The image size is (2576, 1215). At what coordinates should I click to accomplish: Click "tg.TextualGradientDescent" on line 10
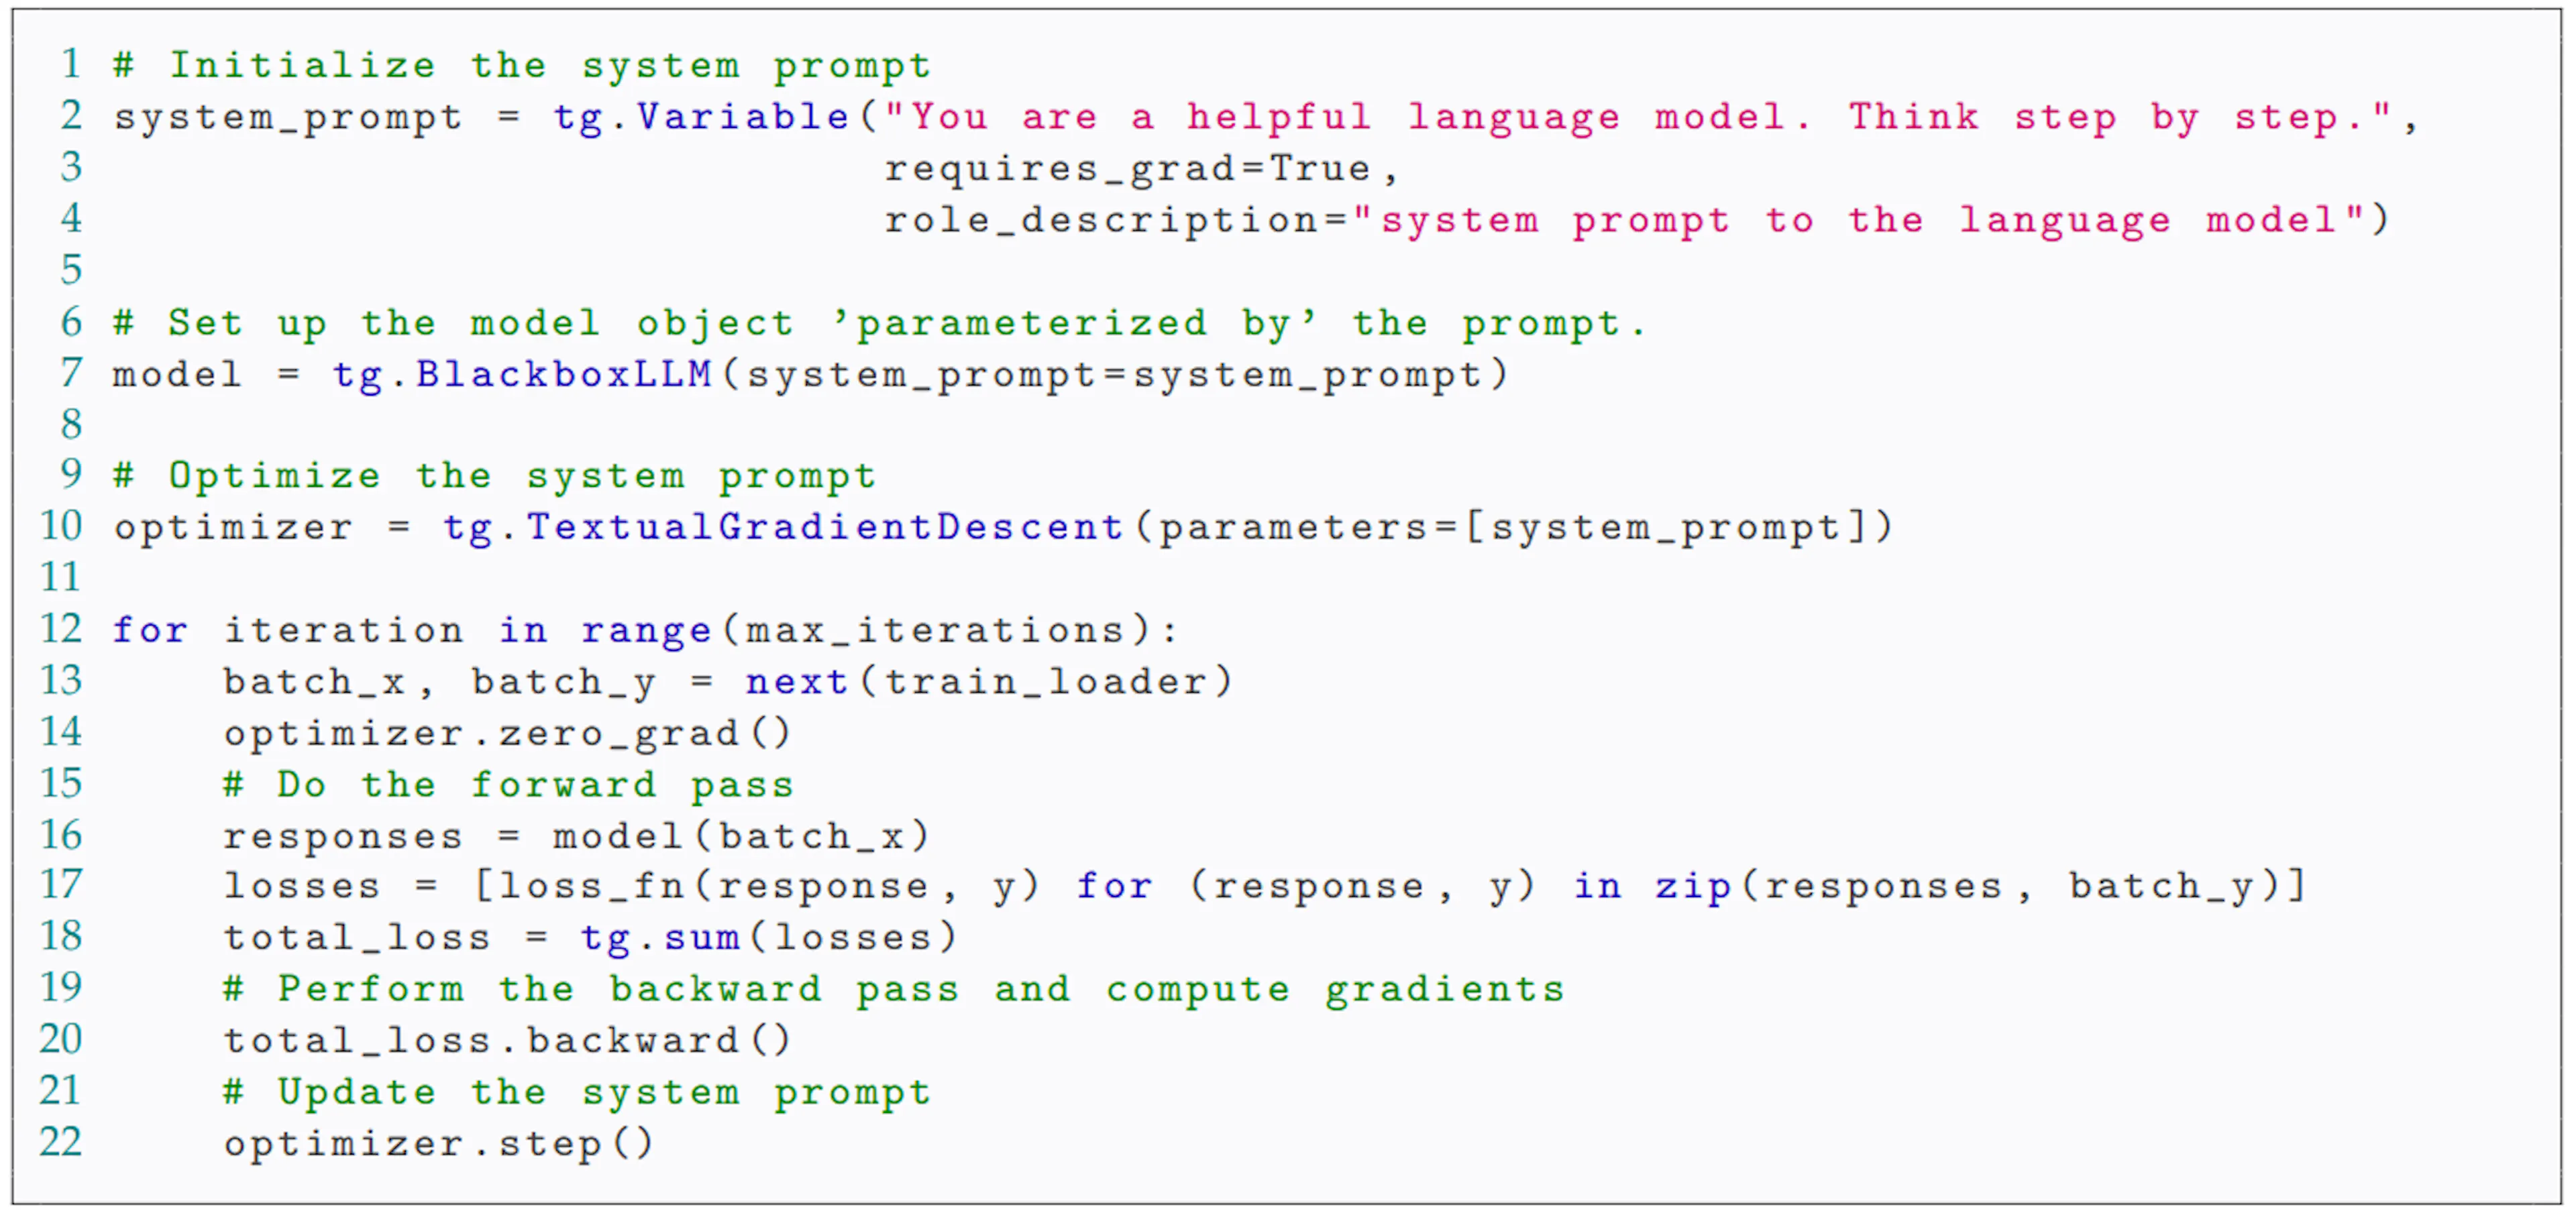(x=784, y=528)
